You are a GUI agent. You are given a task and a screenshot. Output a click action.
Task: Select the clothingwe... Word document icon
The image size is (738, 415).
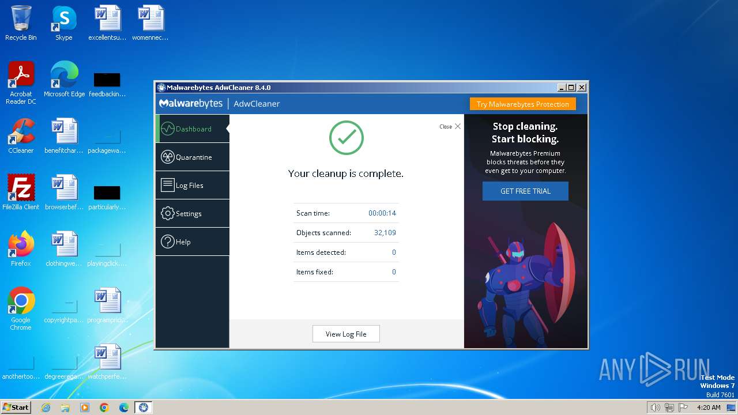(64, 249)
